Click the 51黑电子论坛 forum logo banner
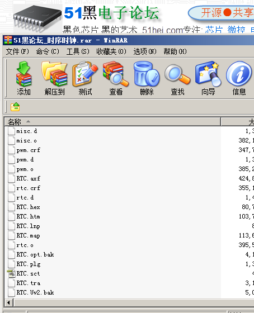254x313 pixels. click(x=111, y=13)
